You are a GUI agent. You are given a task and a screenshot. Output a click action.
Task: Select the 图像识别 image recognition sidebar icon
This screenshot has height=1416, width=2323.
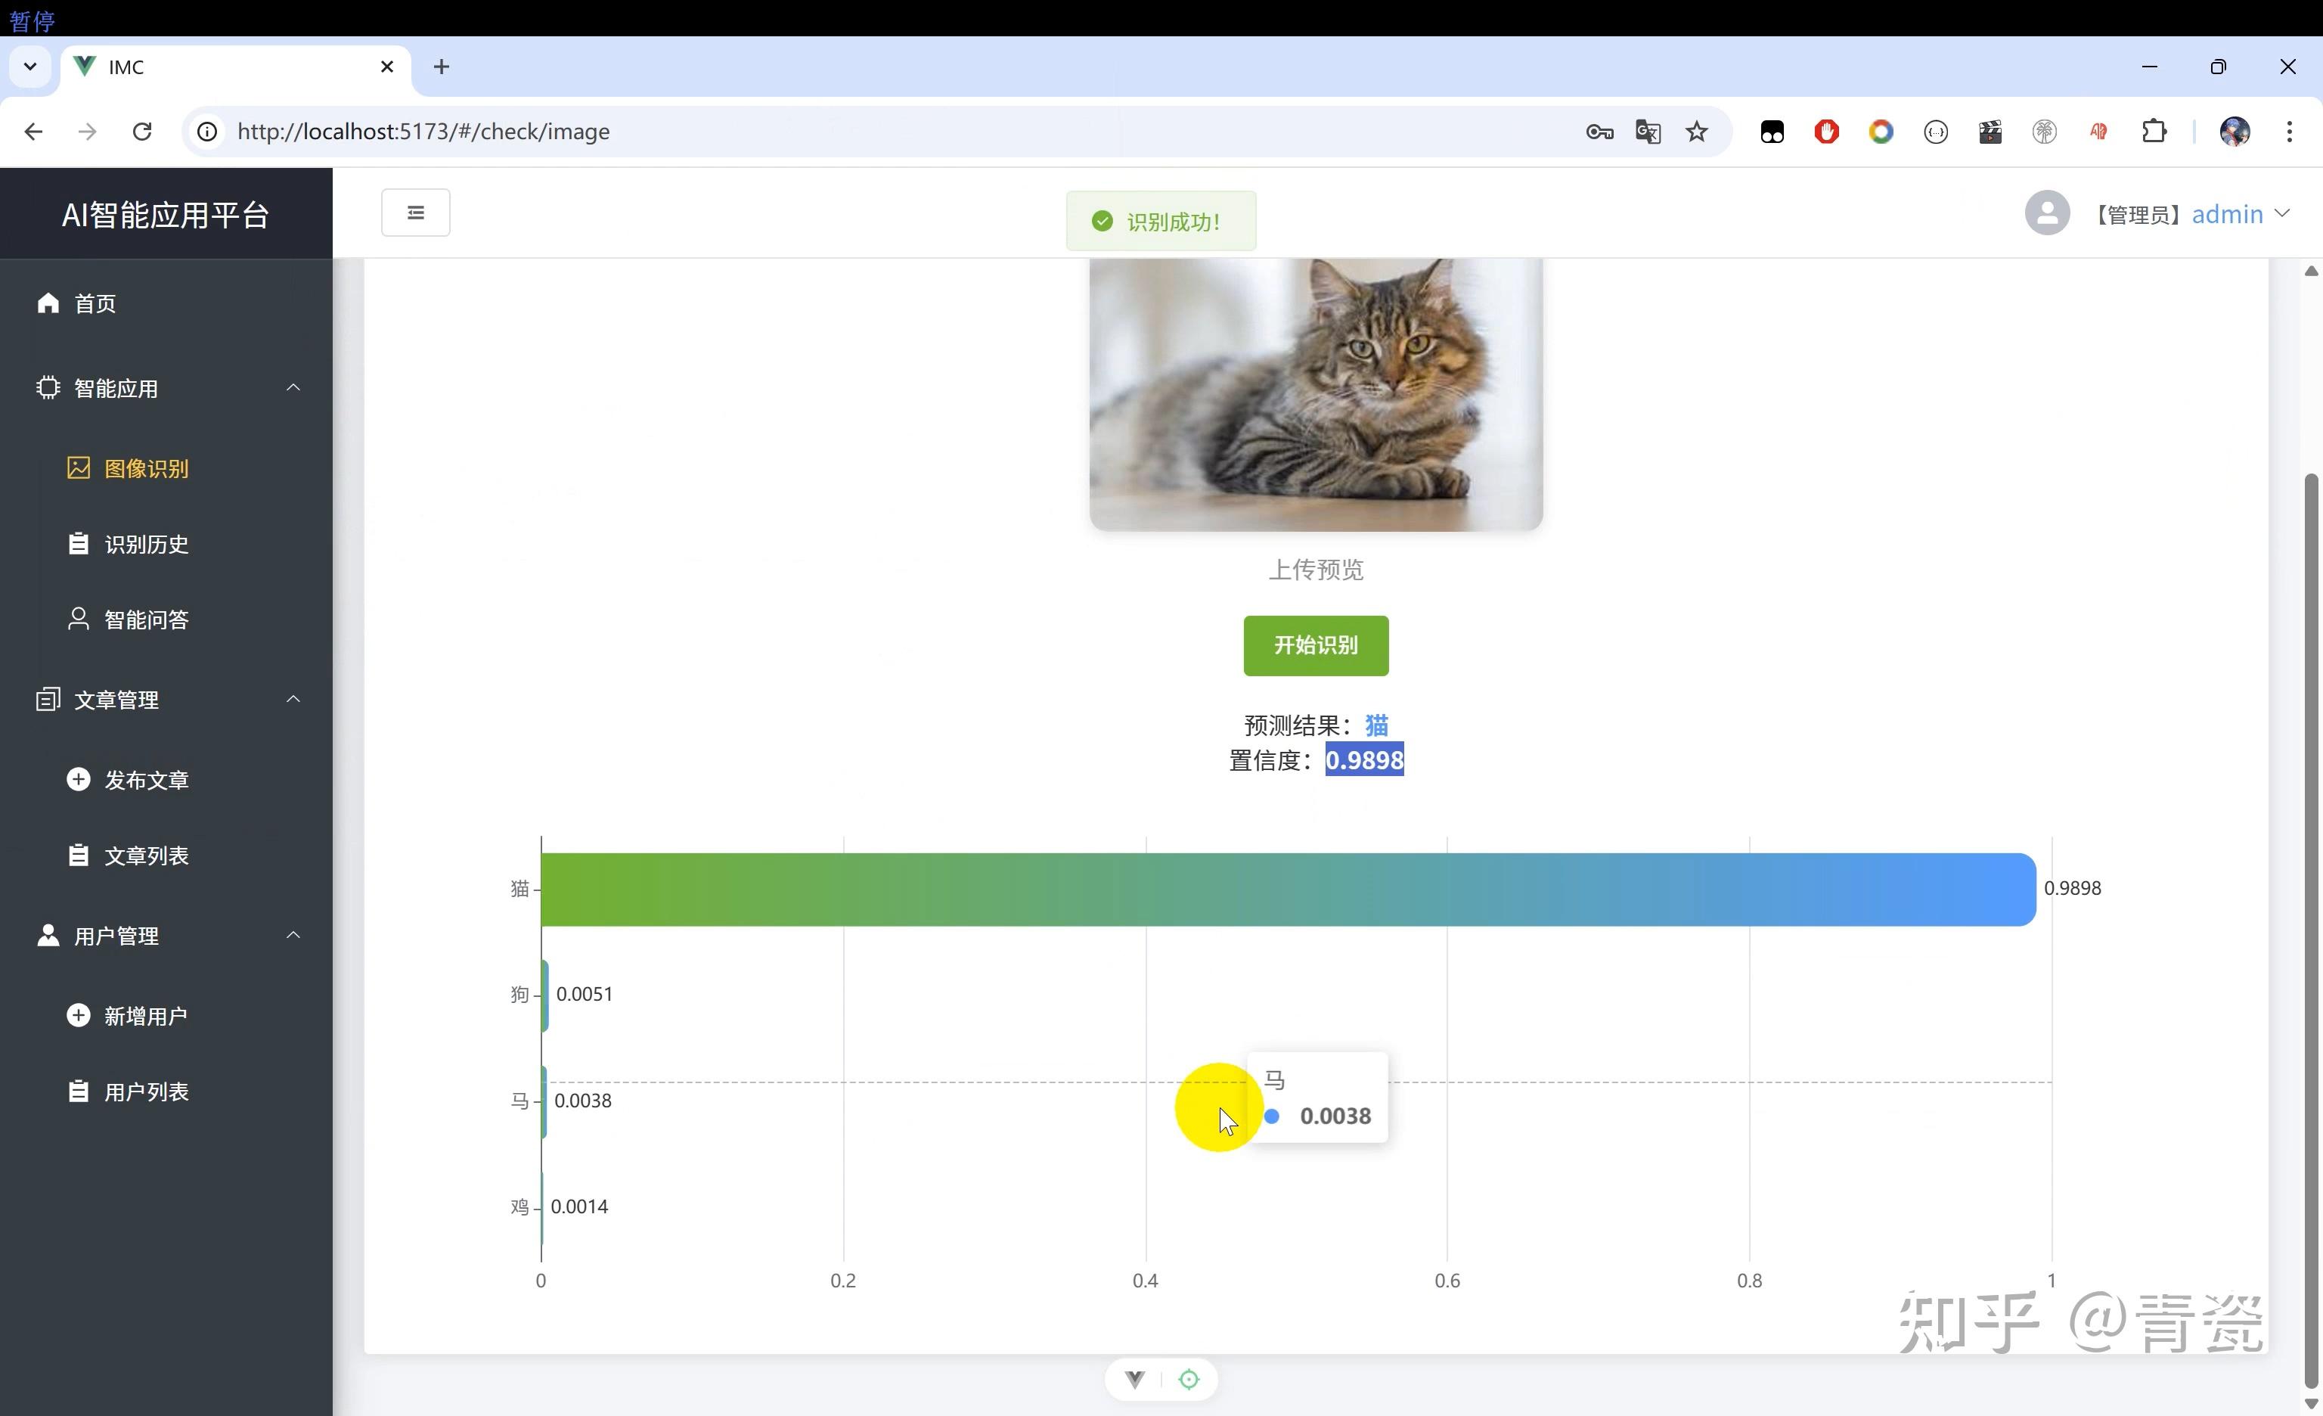pos(78,467)
